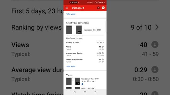
Task: Expand Ranking by views 9 of 10 chevron
Action: [103, 42]
